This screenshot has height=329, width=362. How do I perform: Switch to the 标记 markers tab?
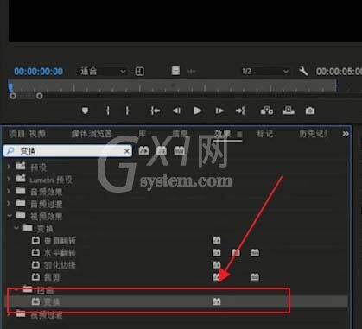click(264, 134)
